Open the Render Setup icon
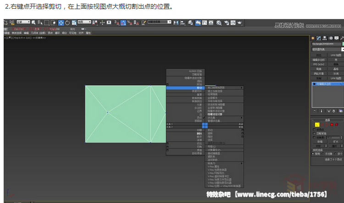 point(227,22)
